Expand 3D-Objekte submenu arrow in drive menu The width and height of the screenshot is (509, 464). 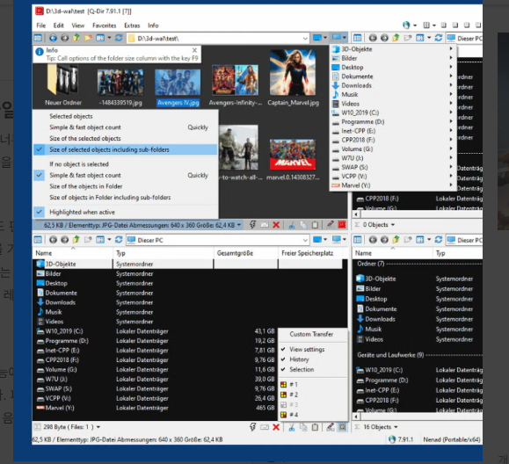click(451, 48)
